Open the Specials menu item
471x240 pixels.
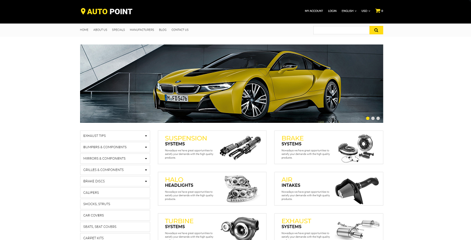pyautogui.click(x=118, y=30)
